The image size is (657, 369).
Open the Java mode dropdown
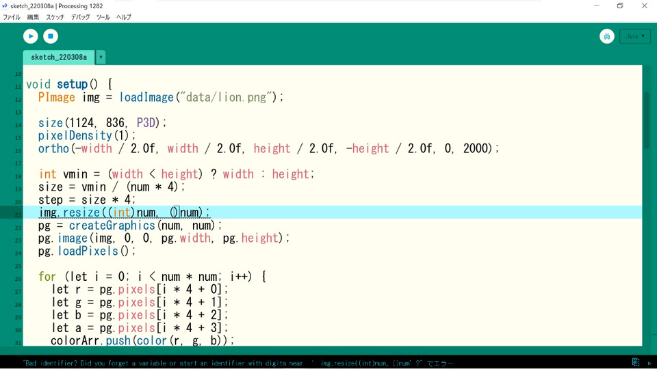(x=635, y=36)
